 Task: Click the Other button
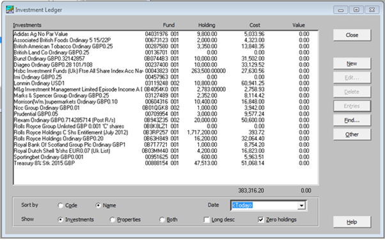pos(352,134)
